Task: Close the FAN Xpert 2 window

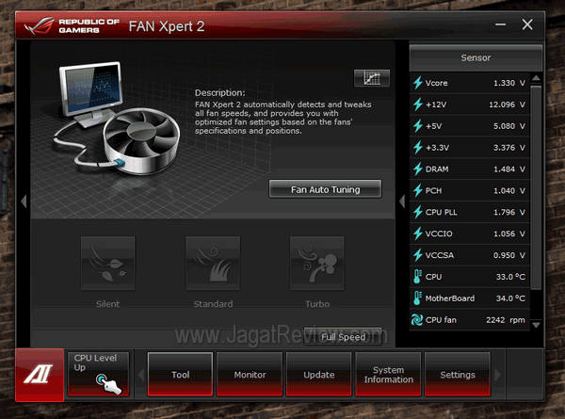Action: point(527,24)
